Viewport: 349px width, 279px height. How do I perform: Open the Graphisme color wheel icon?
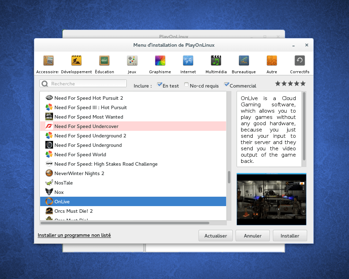[160, 61]
